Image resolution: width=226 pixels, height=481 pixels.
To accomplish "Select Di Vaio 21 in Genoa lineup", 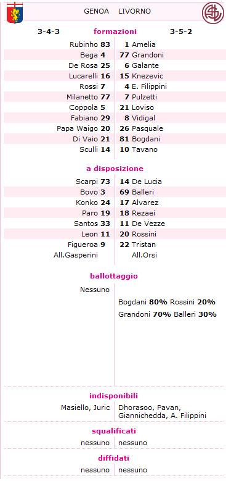I will coord(91,139).
